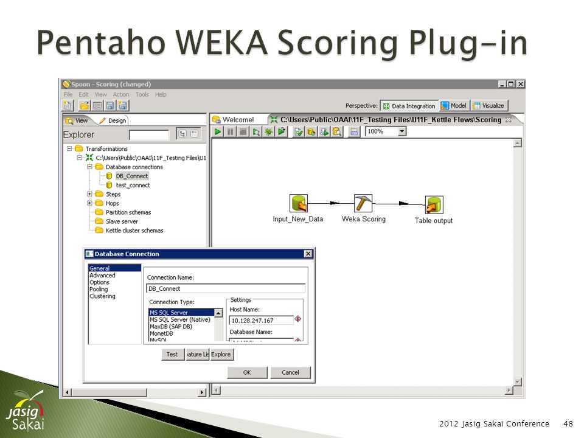
Task: Open the File menu
Action: pyautogui.click(x=68, y=95)
